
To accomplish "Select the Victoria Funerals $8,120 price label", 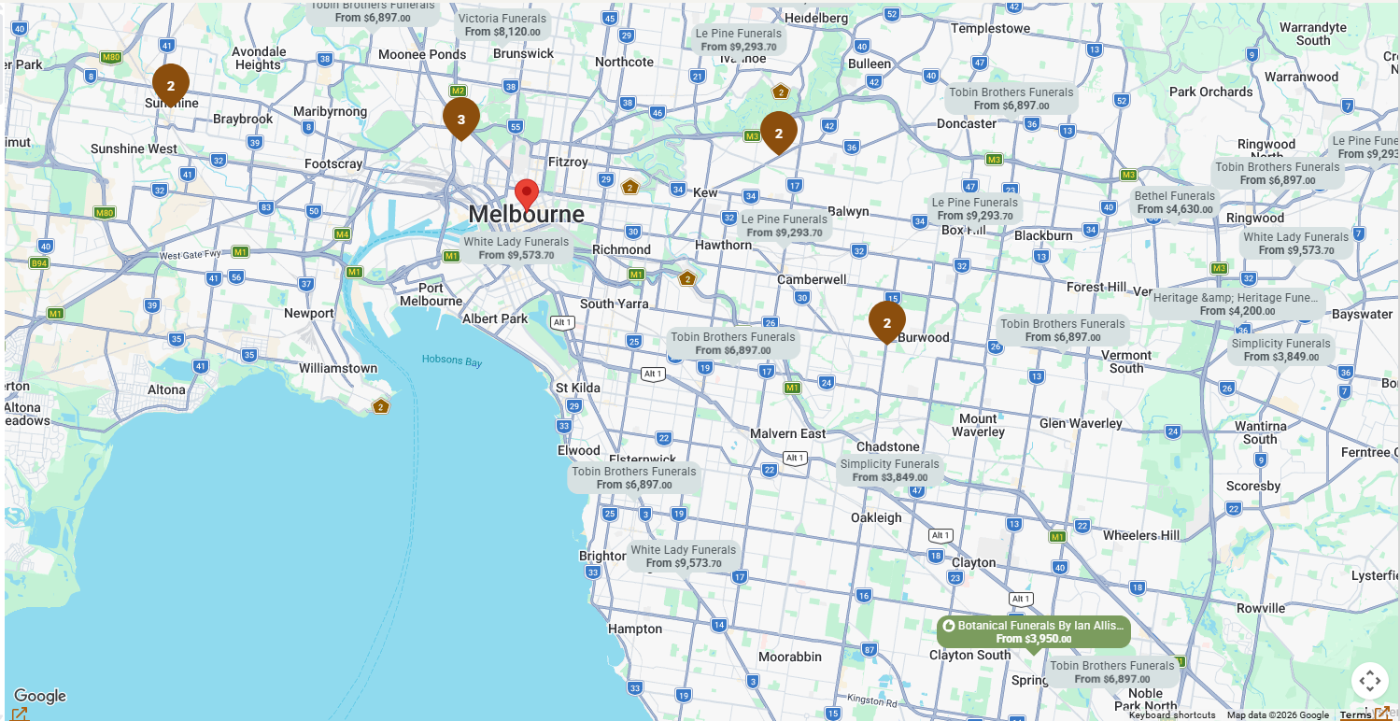I will 502,25.
